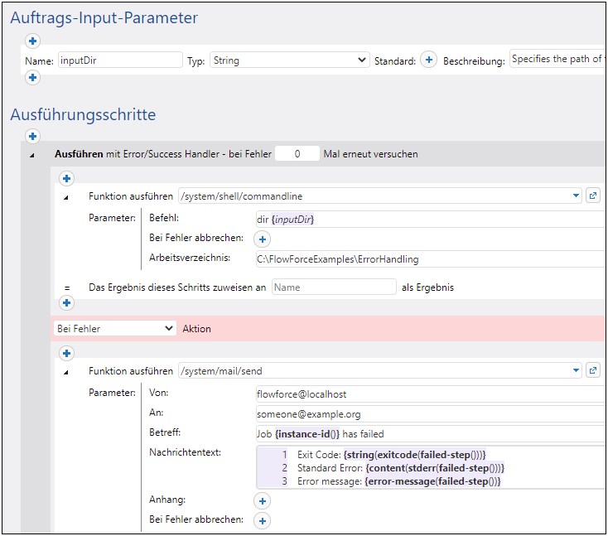The height and width of the screenshot is (536, 608).
Task: Click the plus icon next to Anhang
Action: pos(262,500)
